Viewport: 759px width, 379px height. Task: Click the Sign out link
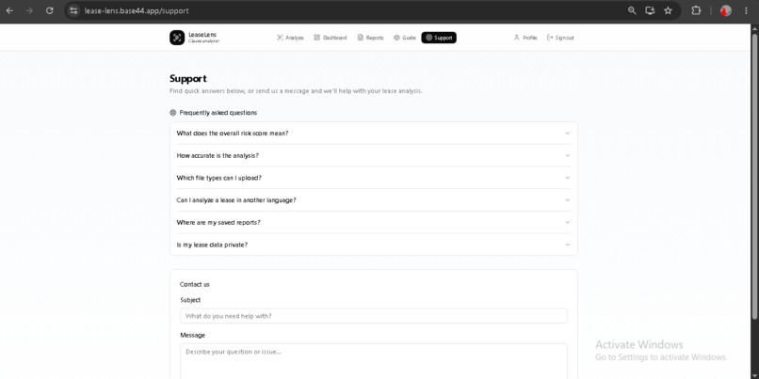click(560, 38)
